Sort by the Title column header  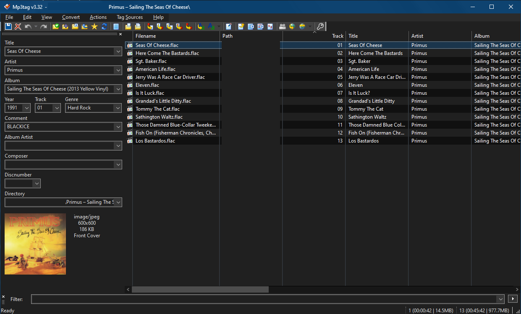[377, 36]
